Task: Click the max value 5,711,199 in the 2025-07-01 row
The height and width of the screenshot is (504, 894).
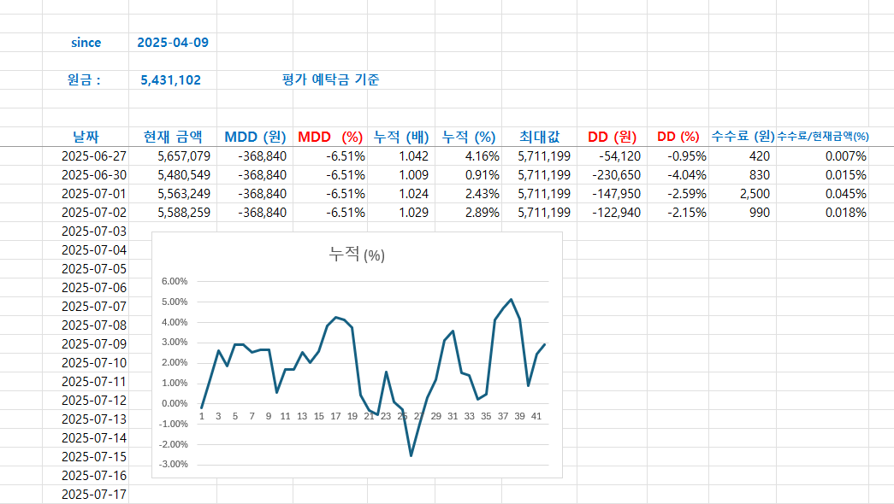Action: [x=544, y=194]
